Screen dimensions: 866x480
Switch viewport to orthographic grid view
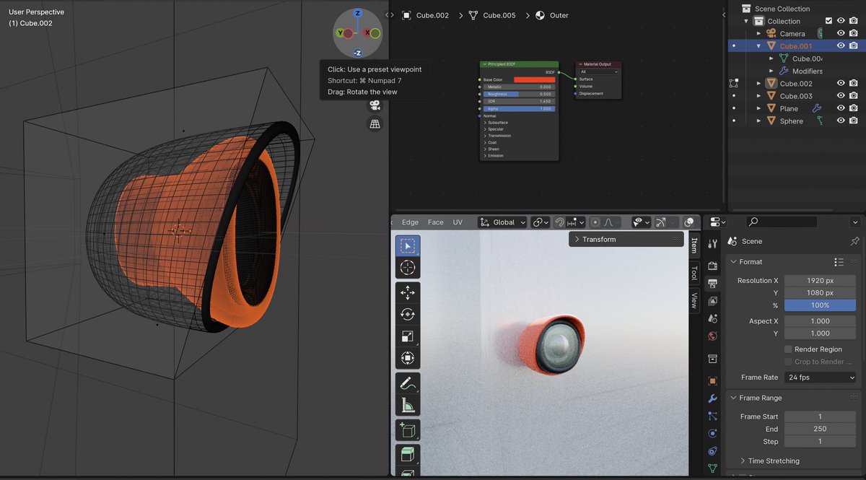pos(375,124)
